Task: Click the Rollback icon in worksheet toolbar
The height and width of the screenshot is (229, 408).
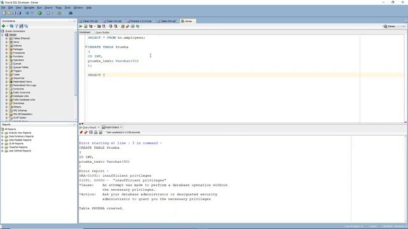Action: pyautogui.click(x=115, y=26)
